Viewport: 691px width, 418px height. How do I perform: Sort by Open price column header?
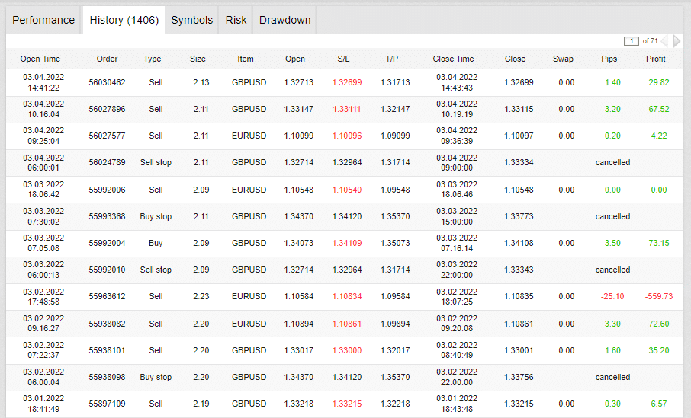(x=295, y=59)
